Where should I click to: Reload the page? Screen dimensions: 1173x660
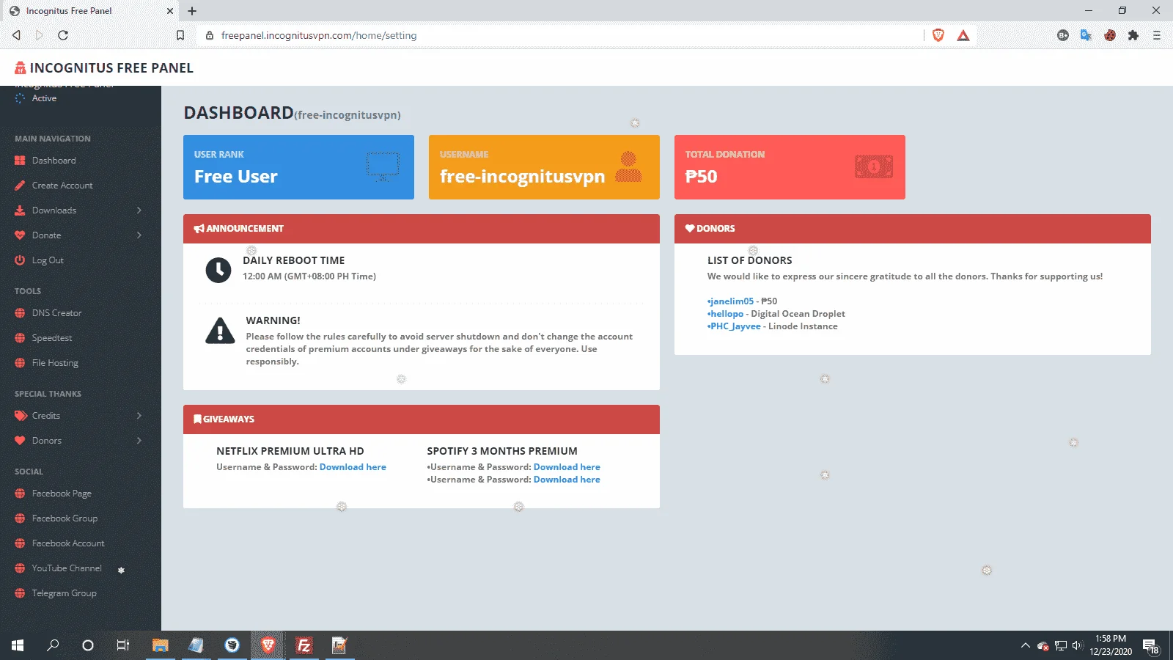pyautogui.click(x=63, y=35)
